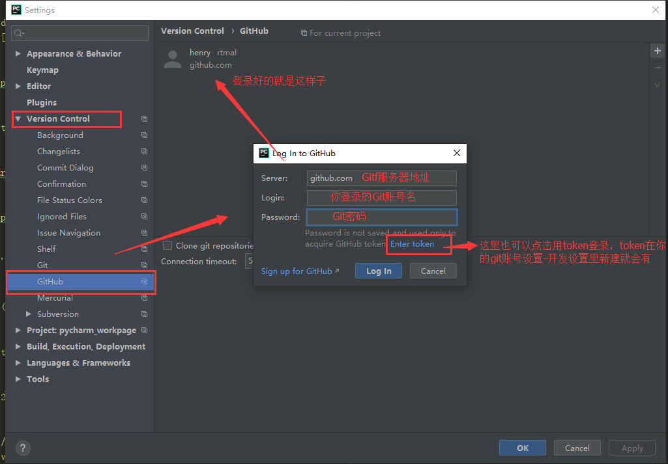Select File Status Colors settings
The width and height of the screenshot is (668, 464).
tap(70, 200)
